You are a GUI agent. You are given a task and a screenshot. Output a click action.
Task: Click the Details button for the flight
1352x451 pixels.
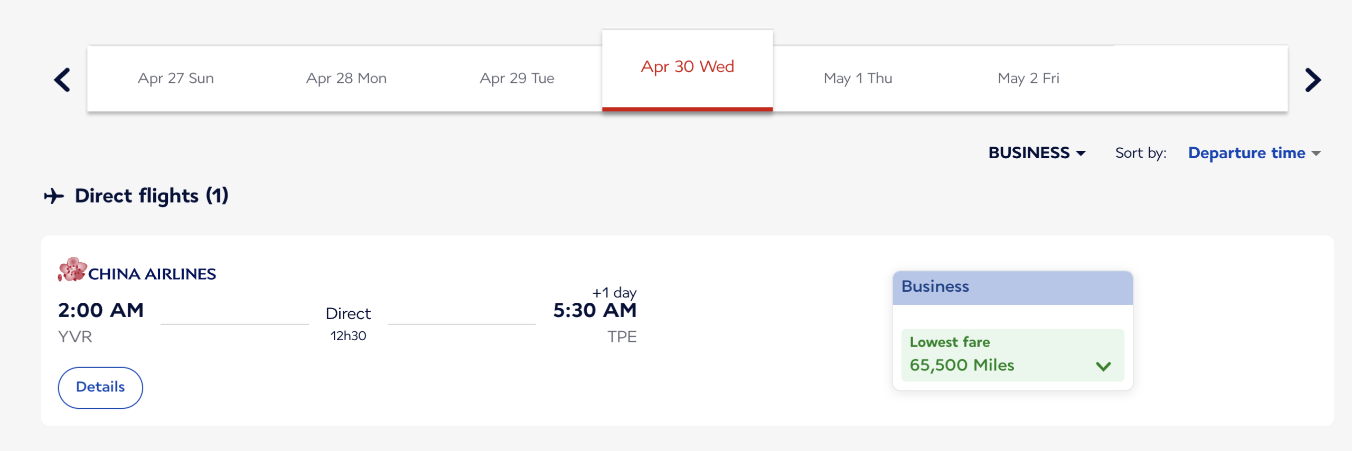pos(100,387)
